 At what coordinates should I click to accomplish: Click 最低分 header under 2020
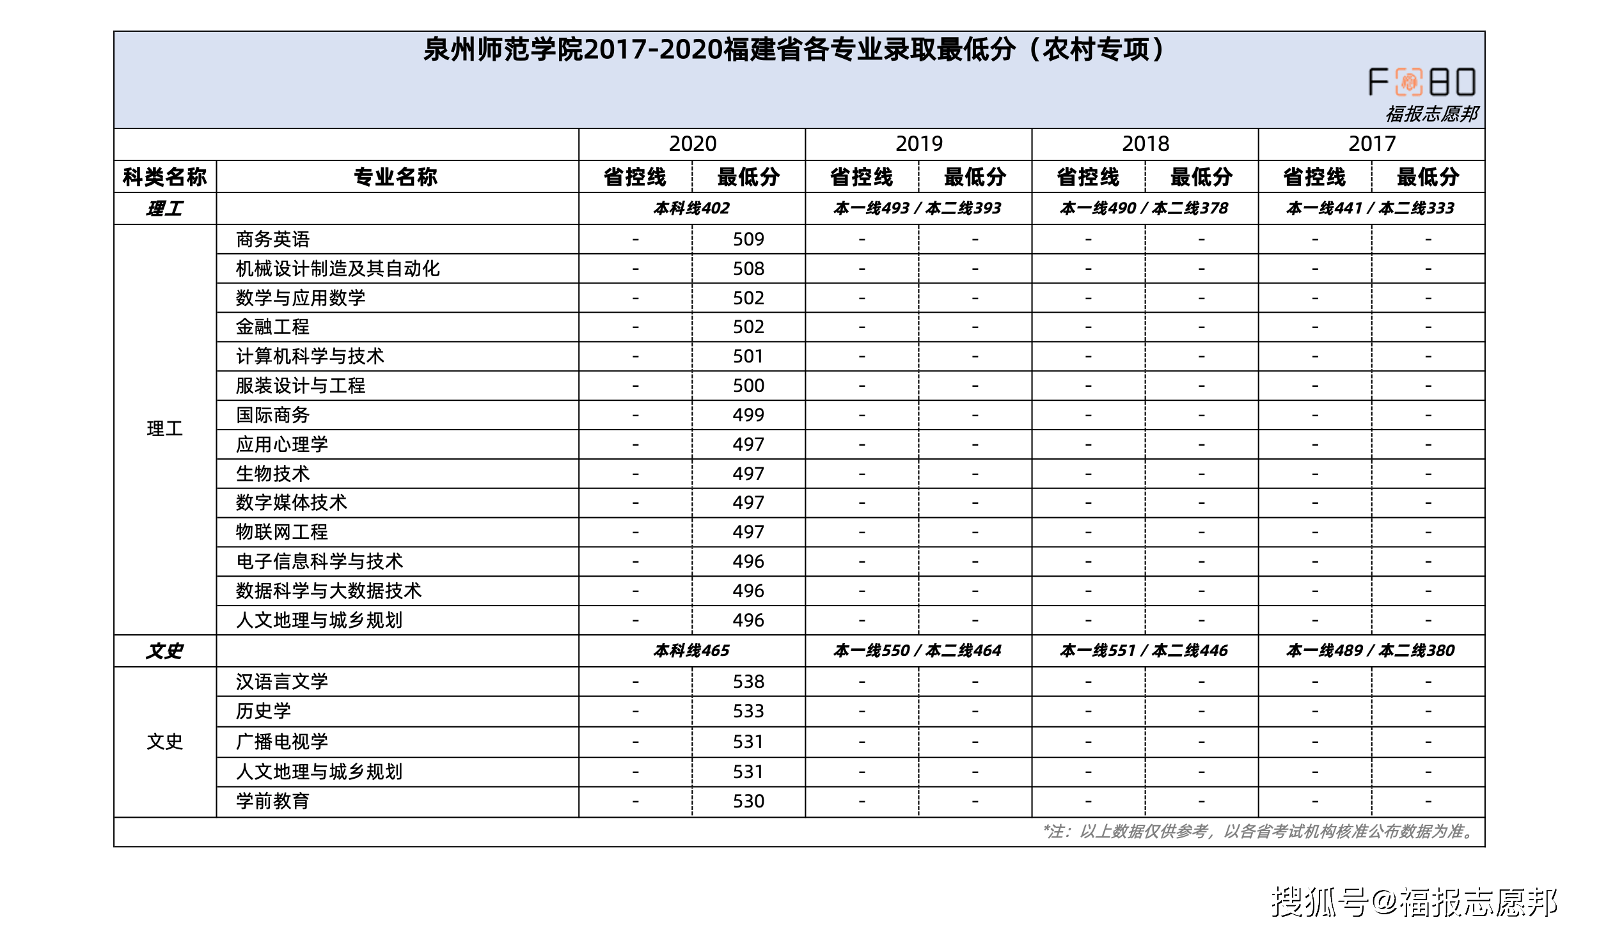(x=748, y=177)
